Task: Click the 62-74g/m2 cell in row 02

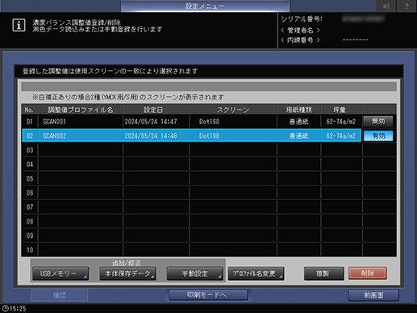Action: pyautogui.click(x=341, y=136)
